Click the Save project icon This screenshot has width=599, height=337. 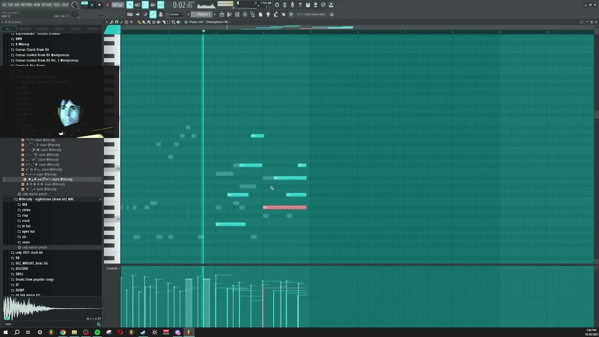pos(307,5)
